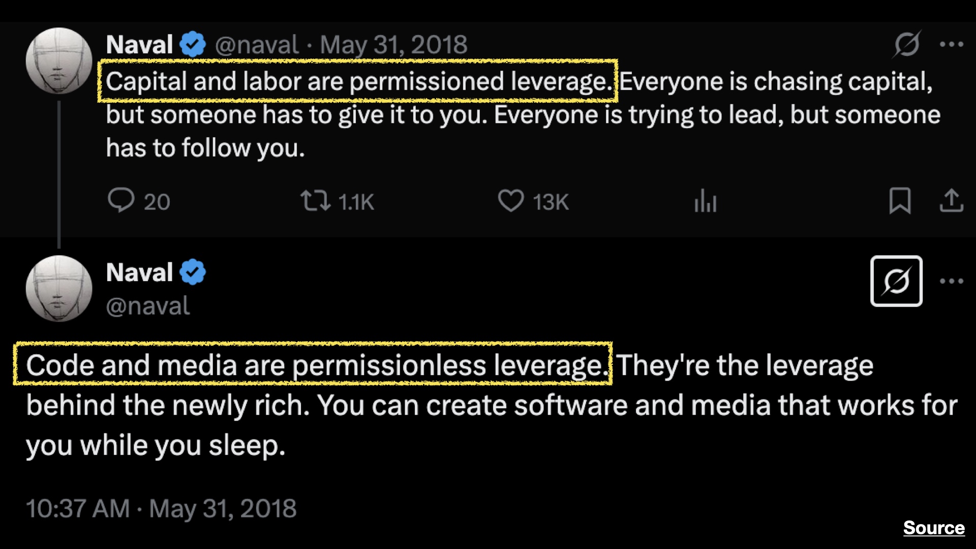The height and width of the screenshot is (549, 976).
Task: Bookmark the first Naval tweet
Action: [x=899, y=201]
